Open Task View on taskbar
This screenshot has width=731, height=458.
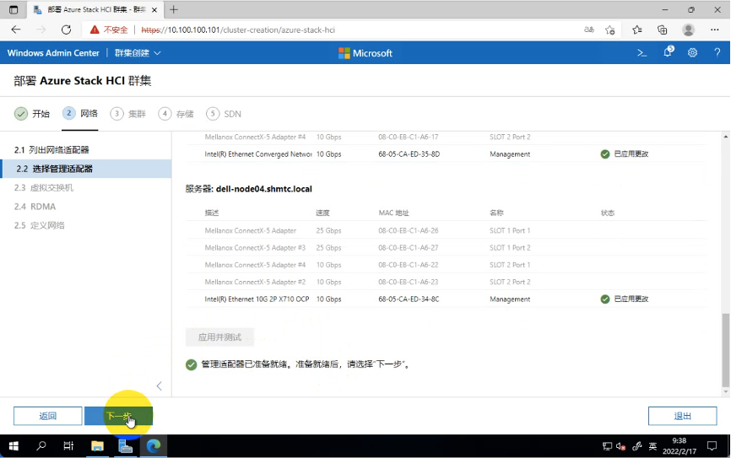tap(68, 446)
